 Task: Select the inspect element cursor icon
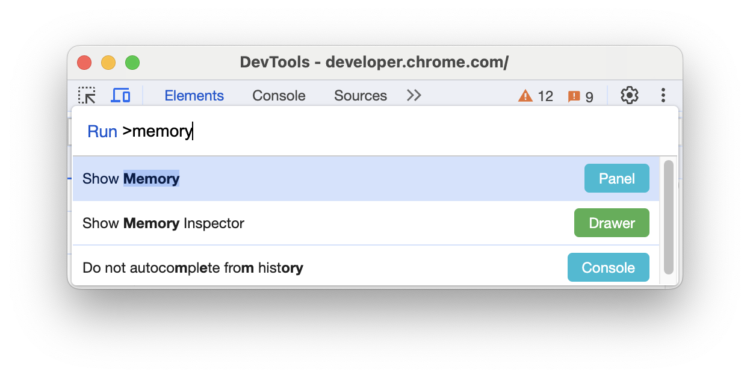[86, 95]
